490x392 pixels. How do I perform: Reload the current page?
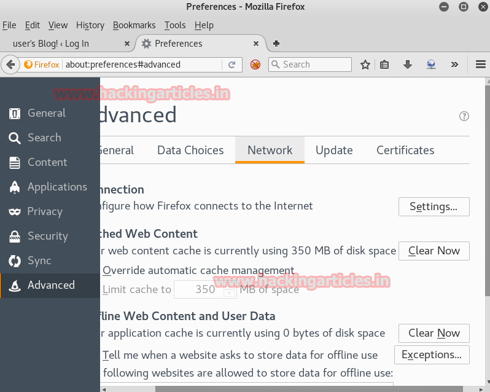click(231, 65)
